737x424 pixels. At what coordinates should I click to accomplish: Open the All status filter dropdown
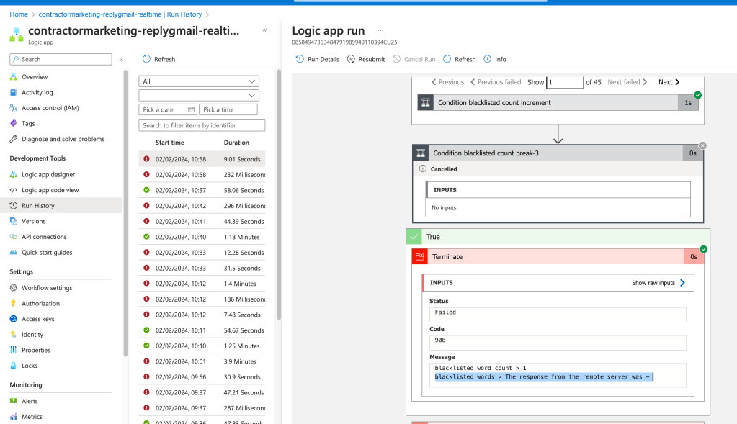199,81
